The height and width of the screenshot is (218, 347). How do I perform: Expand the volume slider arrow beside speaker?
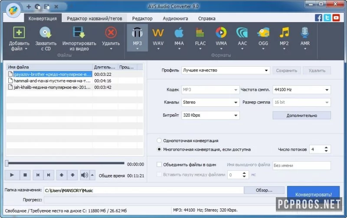tap(92, 175)
